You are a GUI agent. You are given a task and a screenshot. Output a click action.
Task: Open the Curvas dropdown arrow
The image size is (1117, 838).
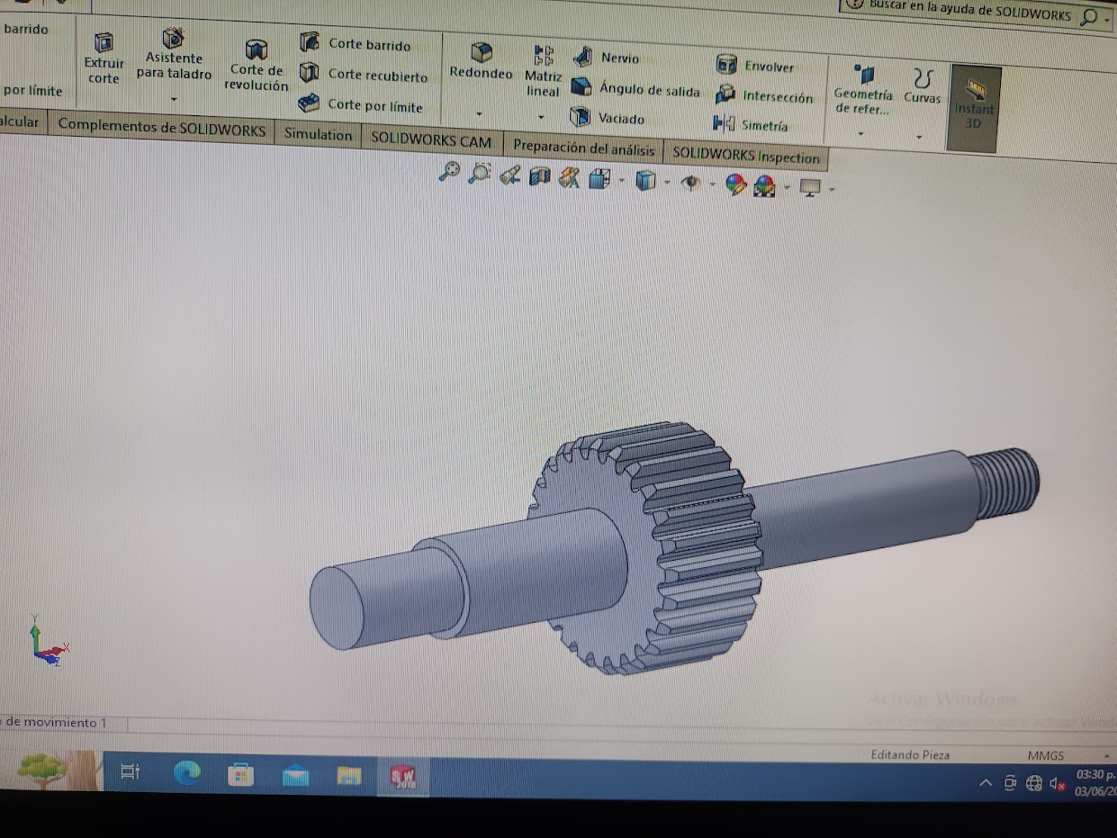919,137
